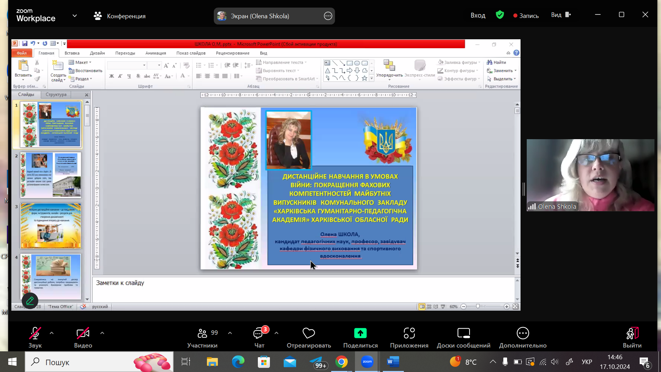The height and width of the screenshot is (372, 661).
Task: Expand audio settings arrow next to Звук
Action: (52, 333)
